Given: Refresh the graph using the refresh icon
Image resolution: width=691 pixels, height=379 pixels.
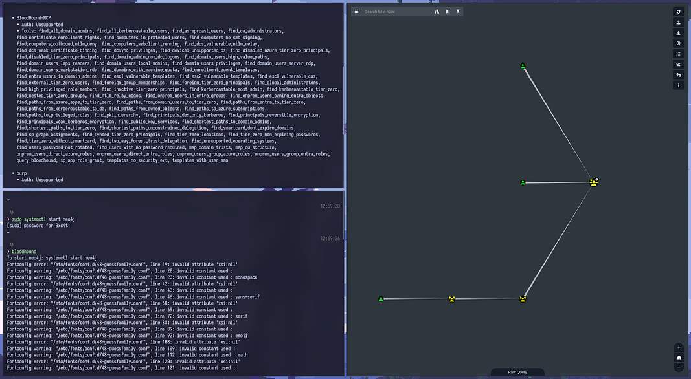Looking at the screenshot, I should click(x=678, y=12).
